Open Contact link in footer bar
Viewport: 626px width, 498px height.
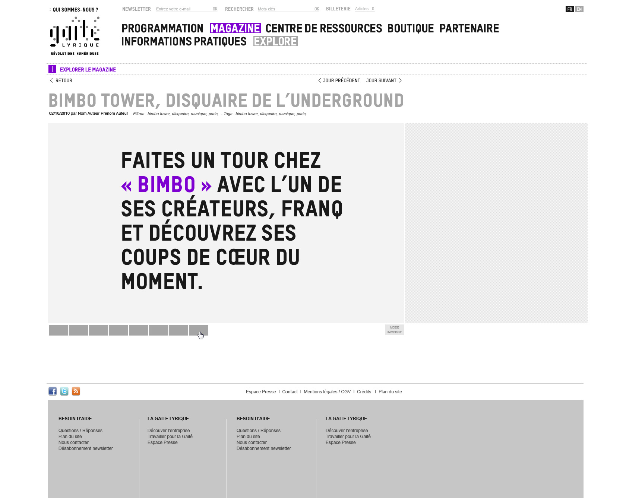click(290, 392)
